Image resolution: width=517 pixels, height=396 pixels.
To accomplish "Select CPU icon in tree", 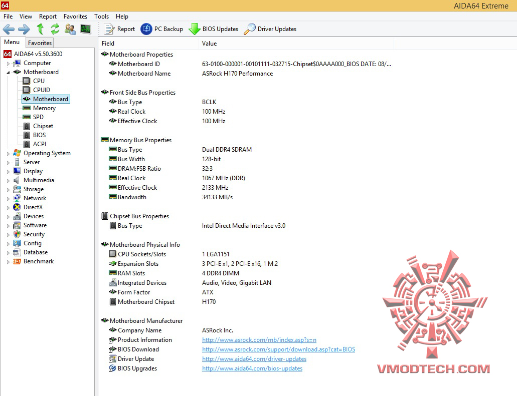I will [x=27, y=81].
